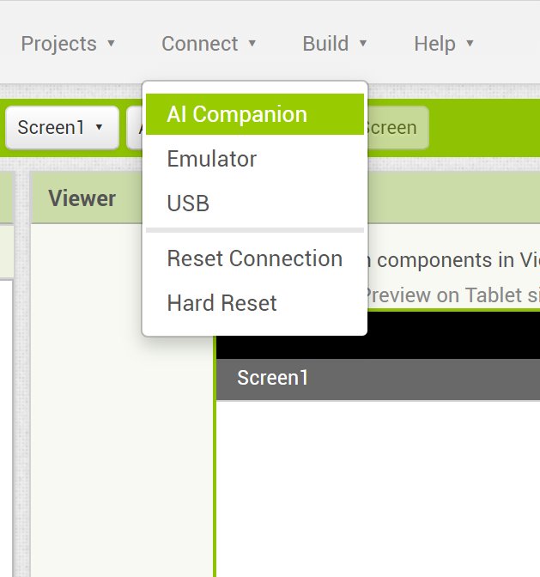This screenshot has width=540, height=577.
Task: Click the arrow next to Projects
Action: 111,44
